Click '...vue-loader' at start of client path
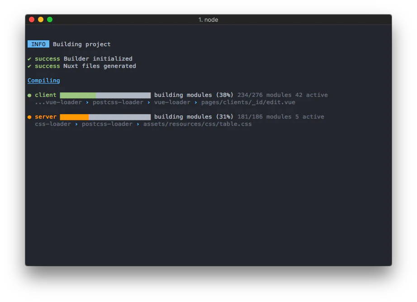 58,102
